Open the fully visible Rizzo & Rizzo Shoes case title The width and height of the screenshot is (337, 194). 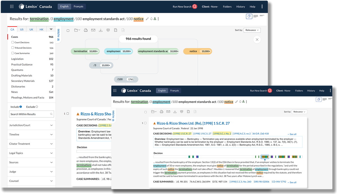(x=193, y=123)
